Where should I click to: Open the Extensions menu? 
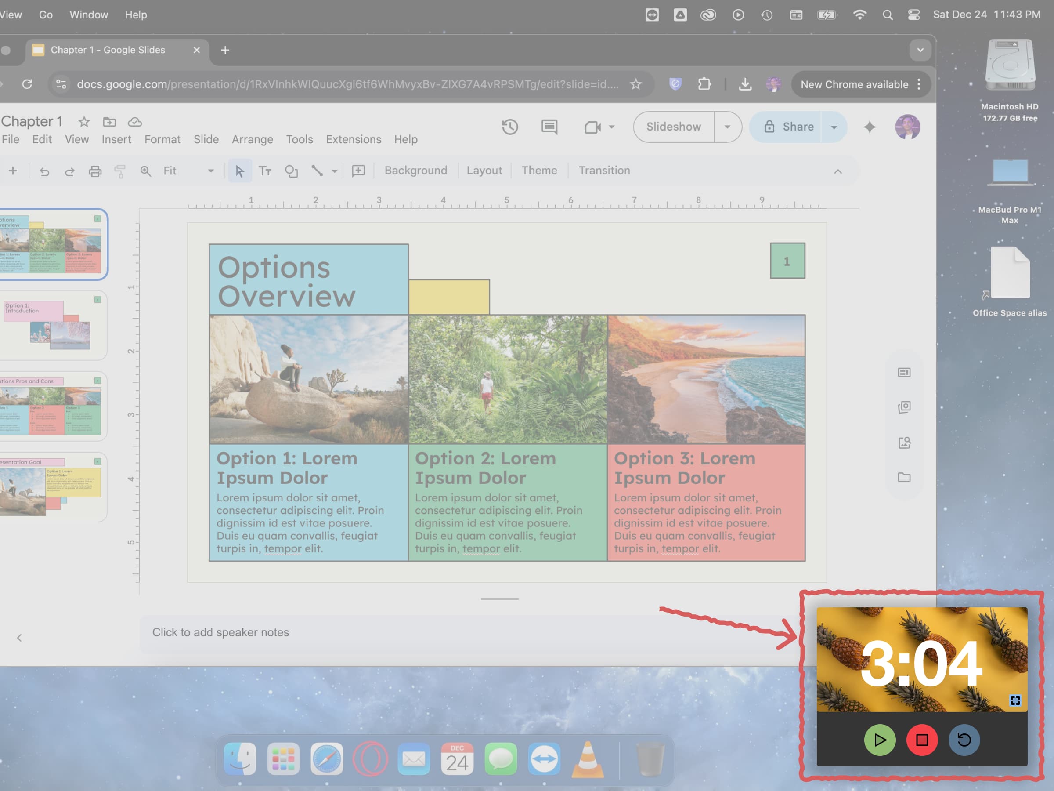coord(354,139)
